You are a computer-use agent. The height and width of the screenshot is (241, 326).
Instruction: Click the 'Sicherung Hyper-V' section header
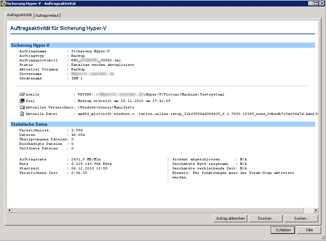163,45
